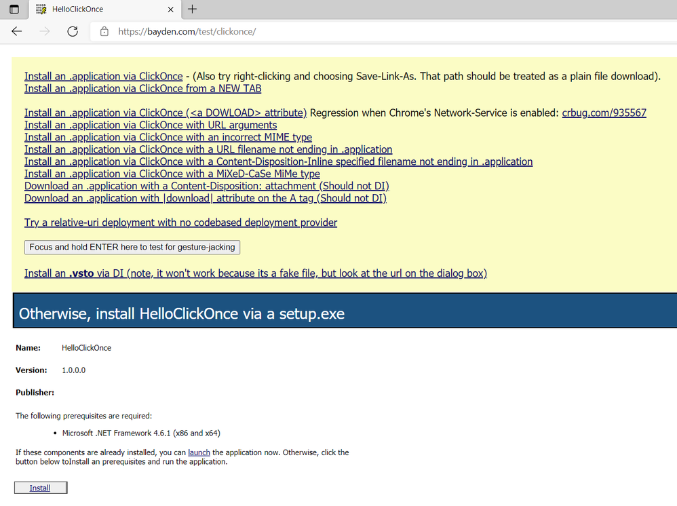Viewport: 677px width, 506px height.
Task: Open the crbug.com/935567 link
Action: click(x=604, y=113)
